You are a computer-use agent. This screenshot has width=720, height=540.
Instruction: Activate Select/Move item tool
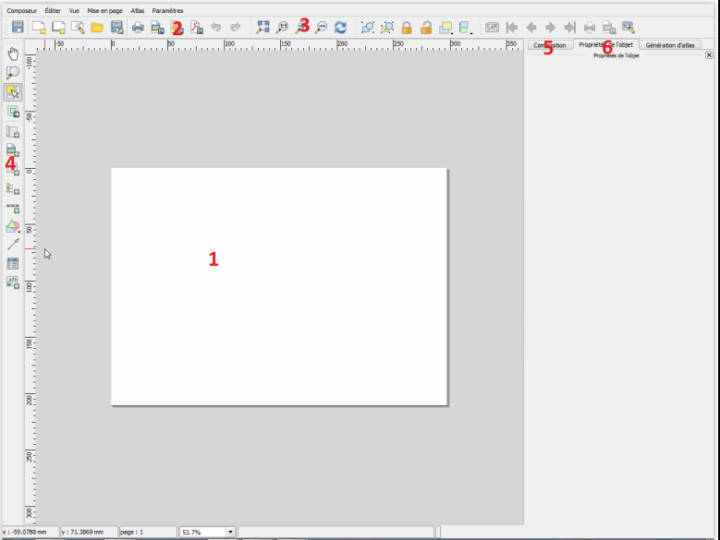click(13, 92)
